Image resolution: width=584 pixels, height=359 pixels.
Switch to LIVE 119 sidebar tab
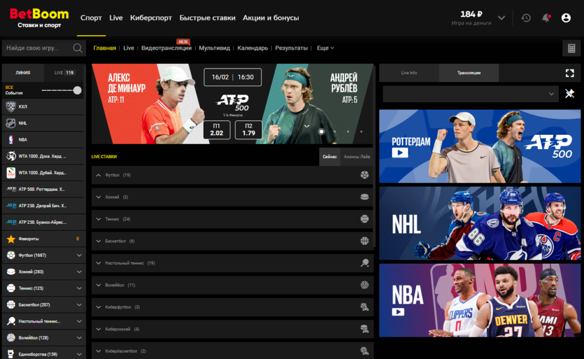click(64, 72)
